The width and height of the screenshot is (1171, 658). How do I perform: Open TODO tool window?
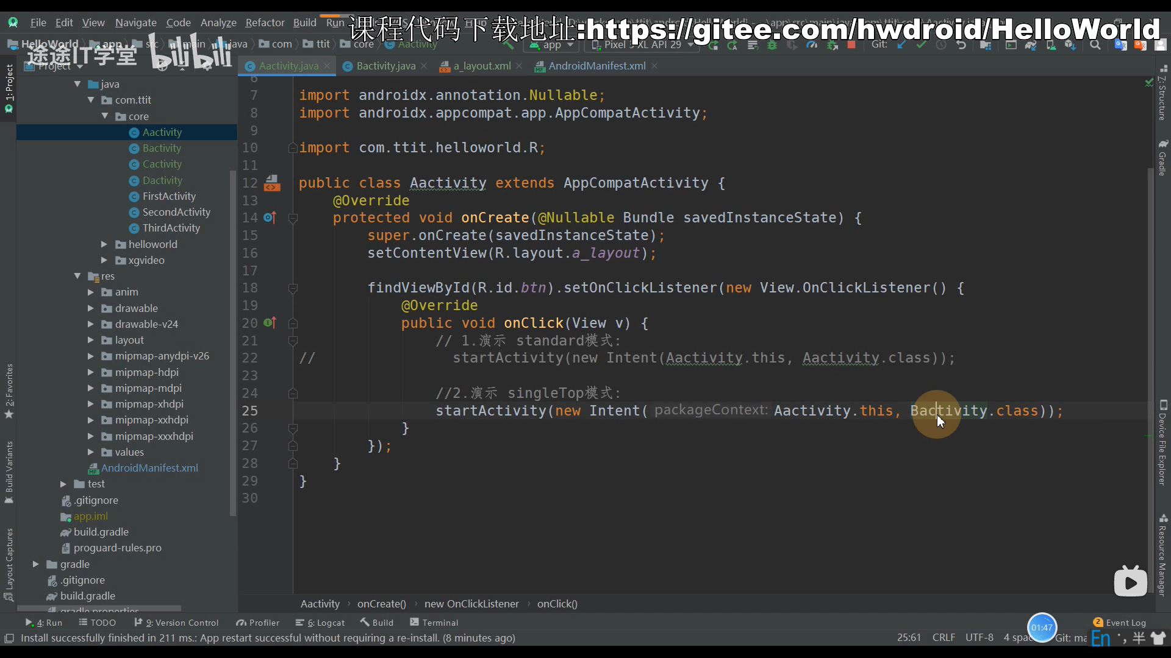(x=97, y=623)
